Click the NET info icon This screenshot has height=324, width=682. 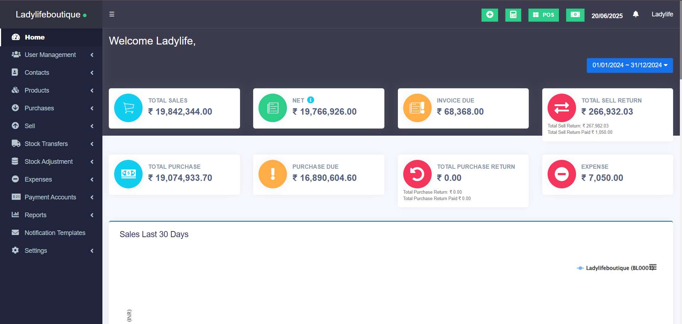310,100
